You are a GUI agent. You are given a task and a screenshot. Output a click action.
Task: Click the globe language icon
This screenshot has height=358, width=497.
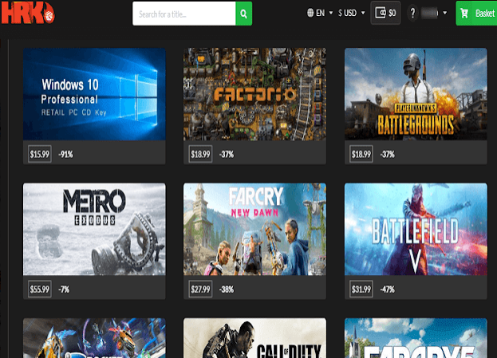tap(310, 14)
